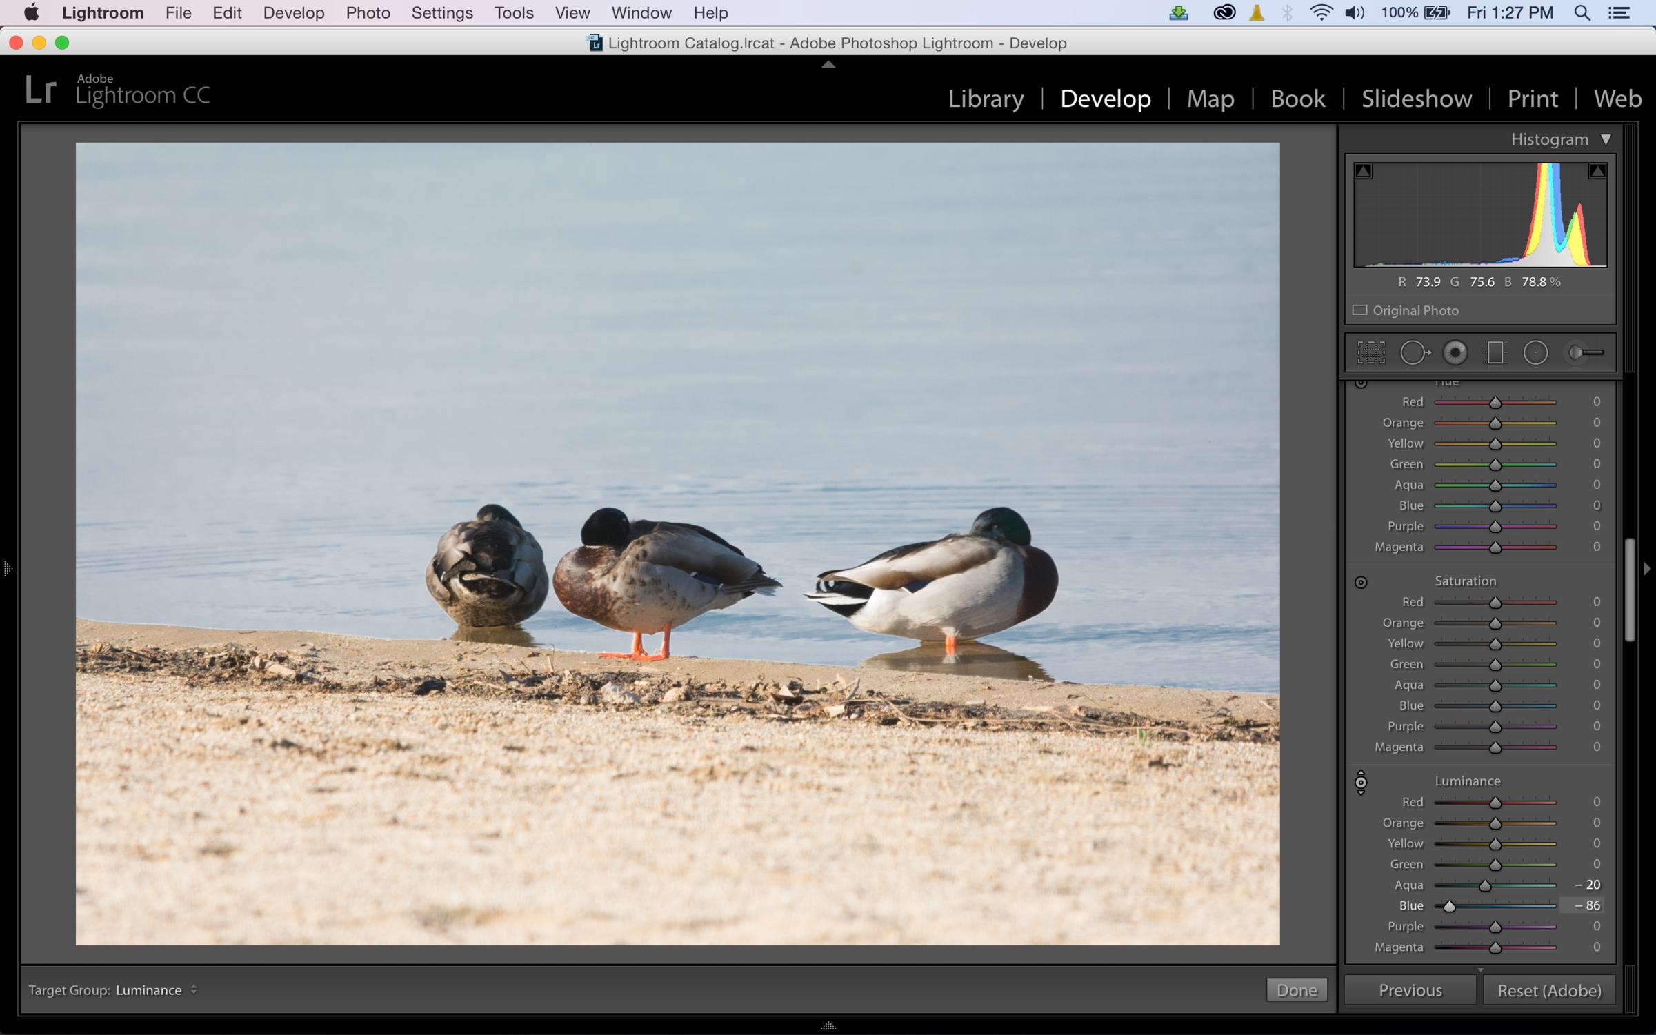Click the Saturation targeted adjustment tool icon
Screen dimensions: 1656x1035
pos(1361,582)
